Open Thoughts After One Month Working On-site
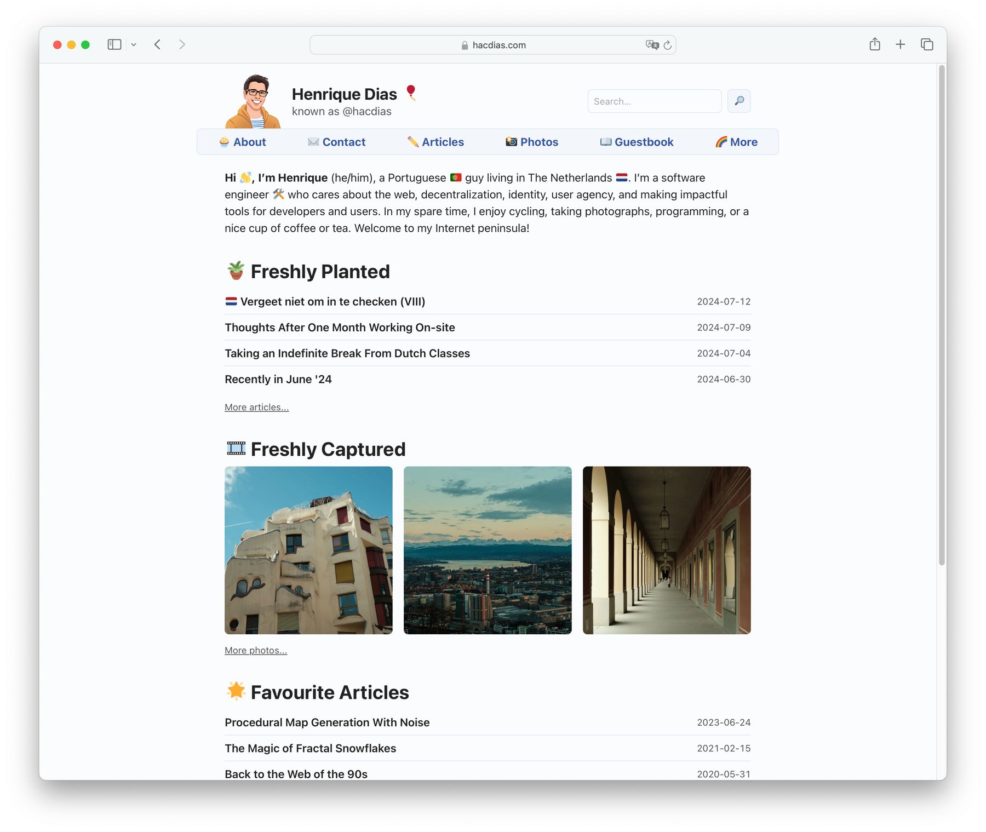Screen dimensions: 986x832 340,328
